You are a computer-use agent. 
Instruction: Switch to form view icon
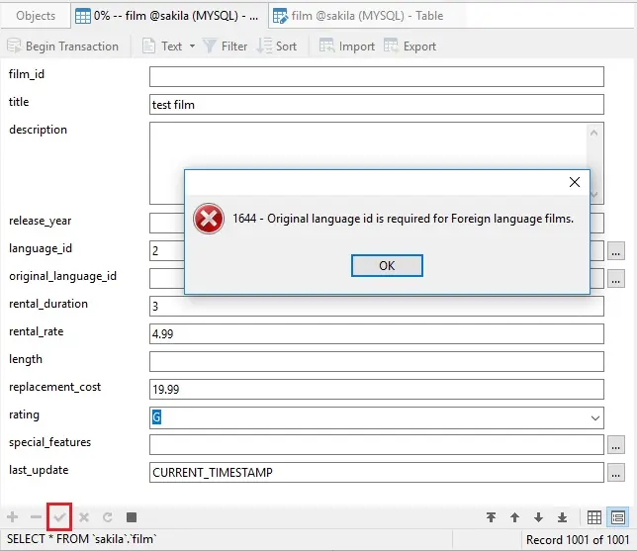coord(617,517)
